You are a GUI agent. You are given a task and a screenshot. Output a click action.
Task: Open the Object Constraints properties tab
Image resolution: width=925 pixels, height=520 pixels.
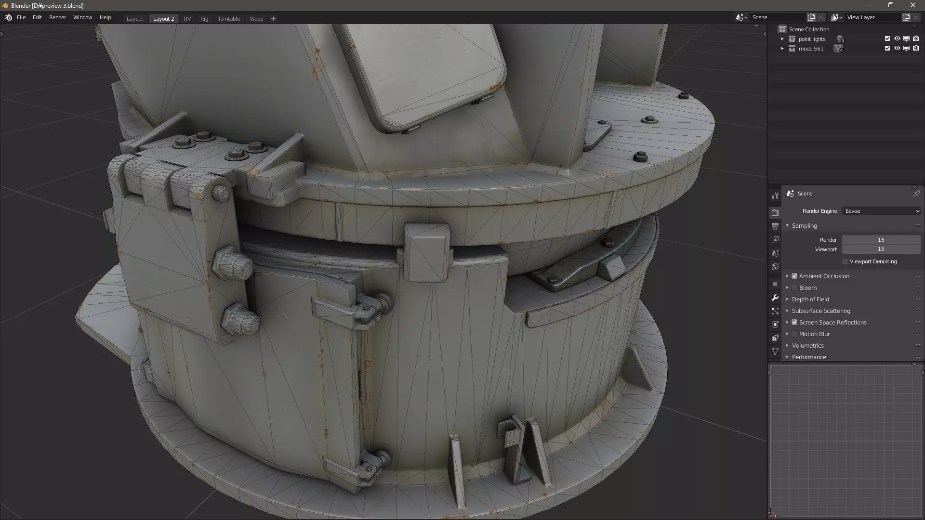coord(775,338)
